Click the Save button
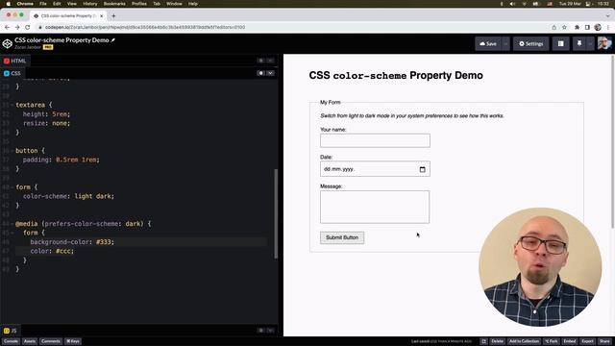Image resolution: width=615 pixels, height=346 pixels. (x=488, y=43)
